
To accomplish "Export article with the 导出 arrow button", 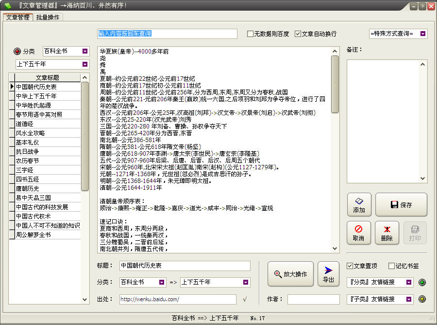I will (328, 274).
